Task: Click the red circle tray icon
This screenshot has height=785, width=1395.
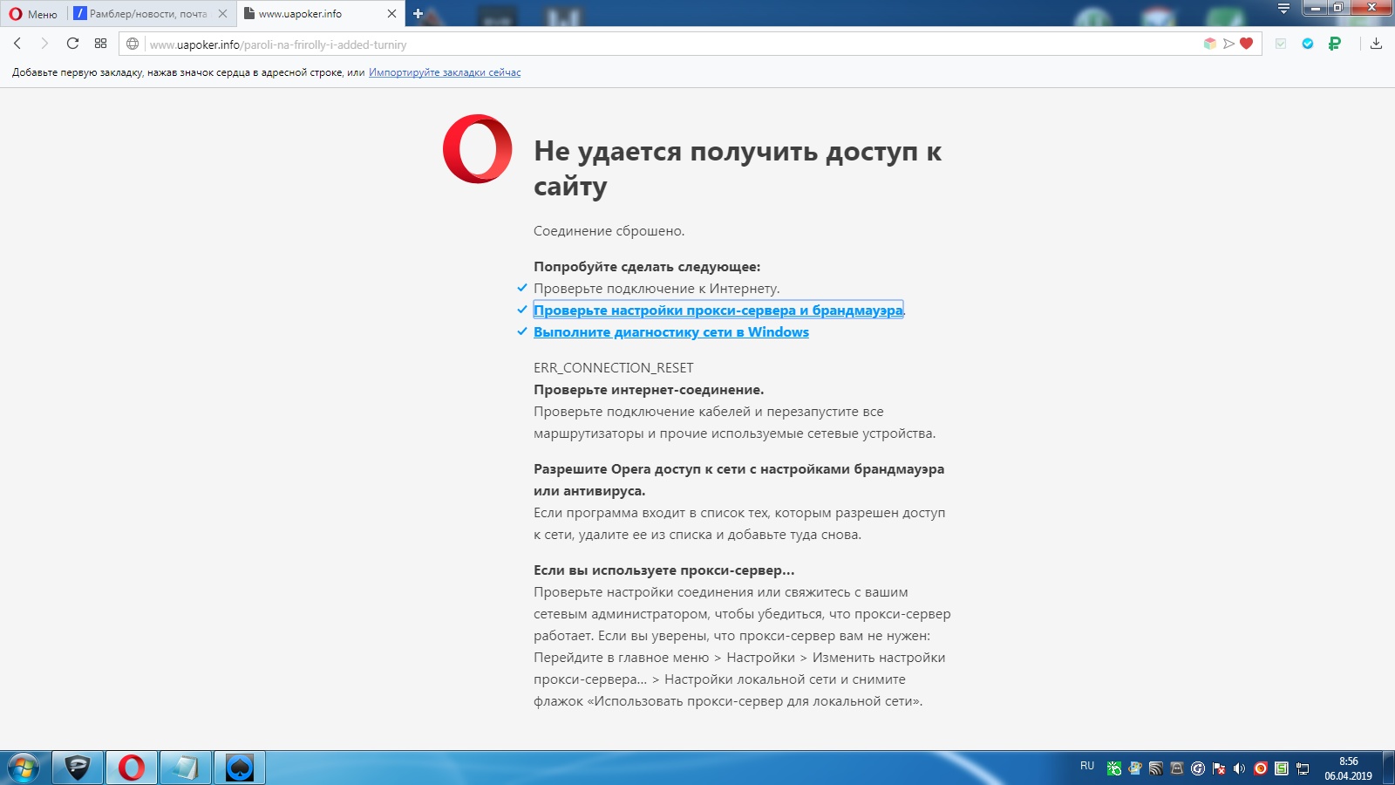Action: coord(1261,768)
